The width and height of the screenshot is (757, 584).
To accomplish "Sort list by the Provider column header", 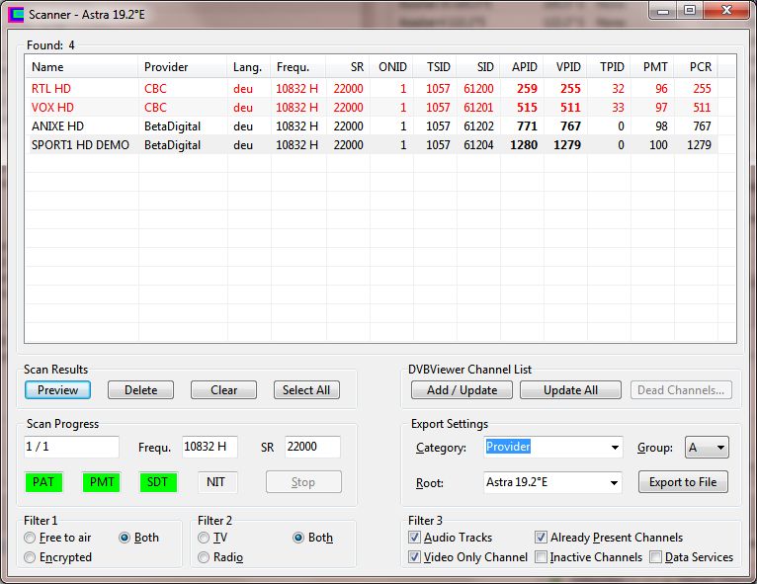I will (x=166, y=67).
